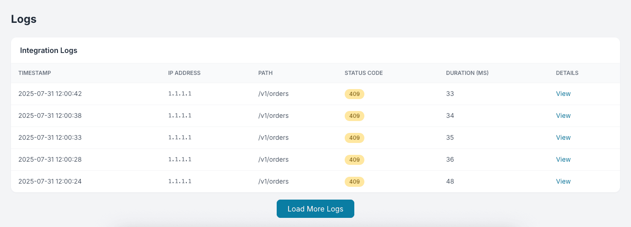Click /v1/orders path in 12:00:38 row
Screen dimensions: 631x227
point(273,116)
